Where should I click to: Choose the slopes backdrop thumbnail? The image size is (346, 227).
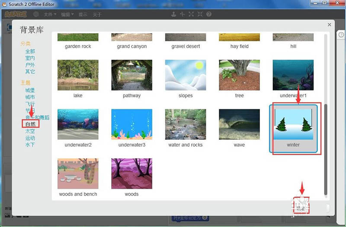pyautogui.click(x=185, y=75)
